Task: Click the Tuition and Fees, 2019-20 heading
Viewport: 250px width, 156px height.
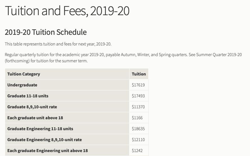Action: click(67, 11)
